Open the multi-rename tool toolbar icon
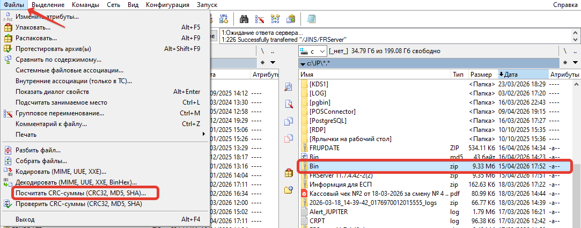The image size is (581, 228). (x=260, y=19)
